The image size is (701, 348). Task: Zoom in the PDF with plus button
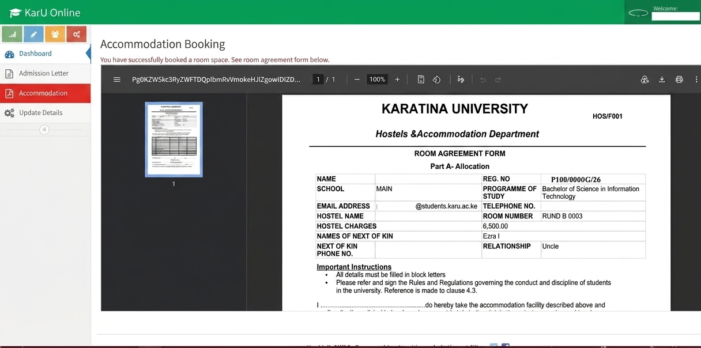[397, 80]
